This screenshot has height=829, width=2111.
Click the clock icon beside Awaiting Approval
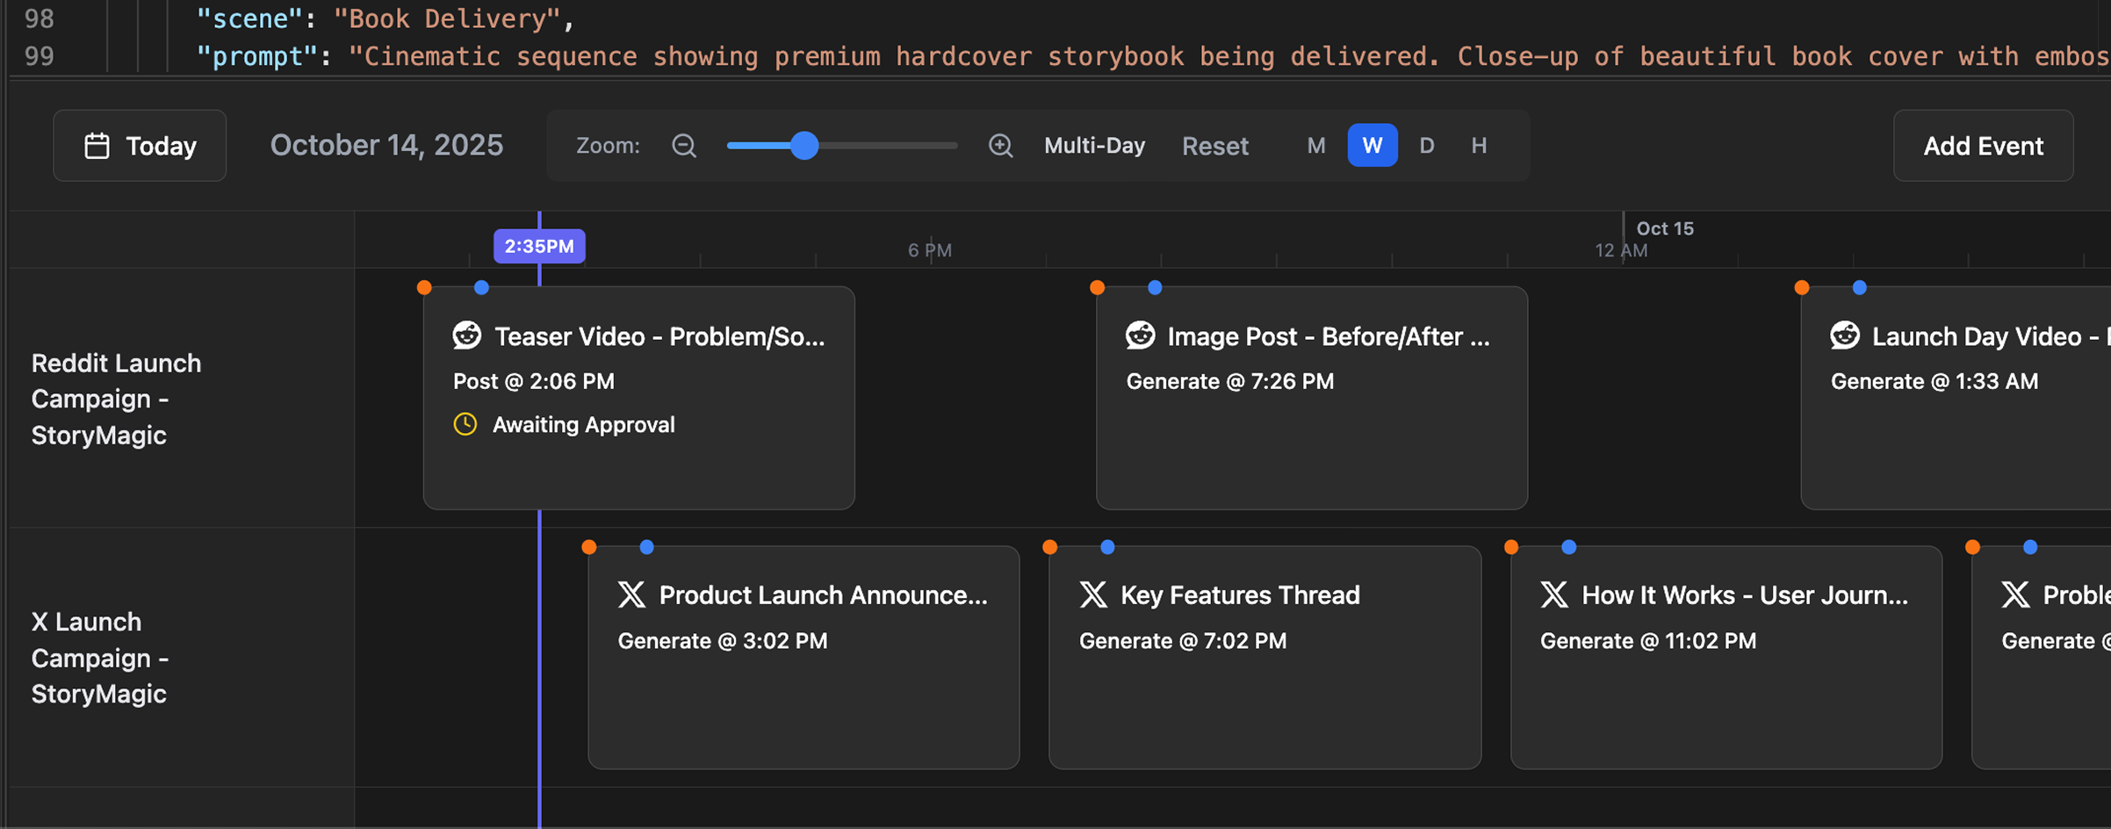(x=465, y=424)
